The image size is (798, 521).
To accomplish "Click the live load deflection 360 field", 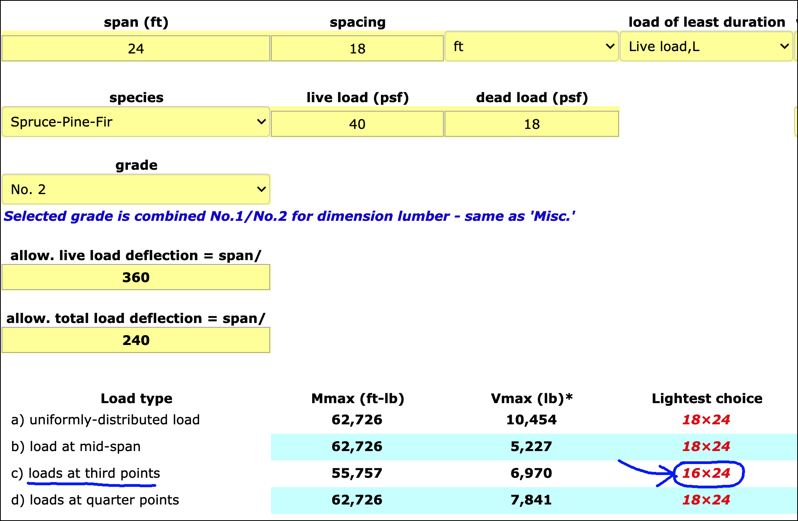I will pyautogui.click(x=136, y=277).
